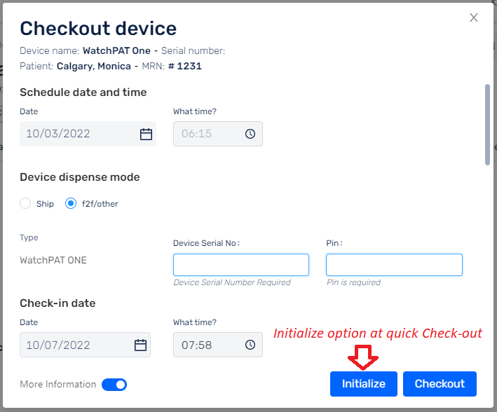Click the Checkout button
497x412 pixels.
pos(440,384)
